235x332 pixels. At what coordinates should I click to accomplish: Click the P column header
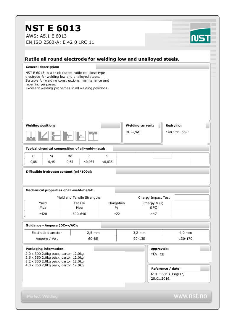click(88, 156)
